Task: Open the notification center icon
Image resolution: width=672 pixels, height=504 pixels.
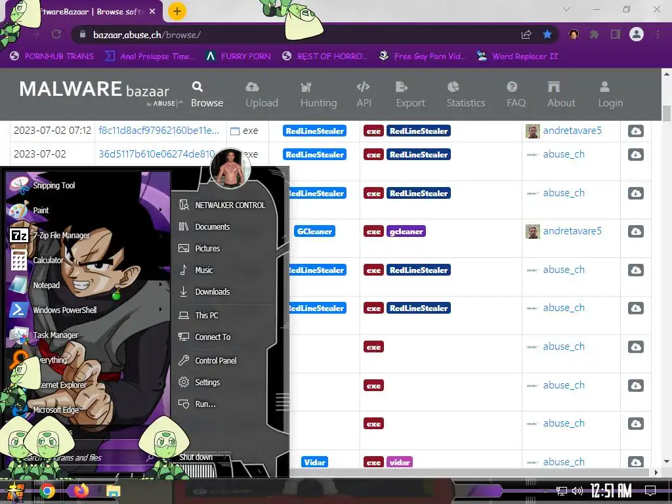Action: coord(650,491)
